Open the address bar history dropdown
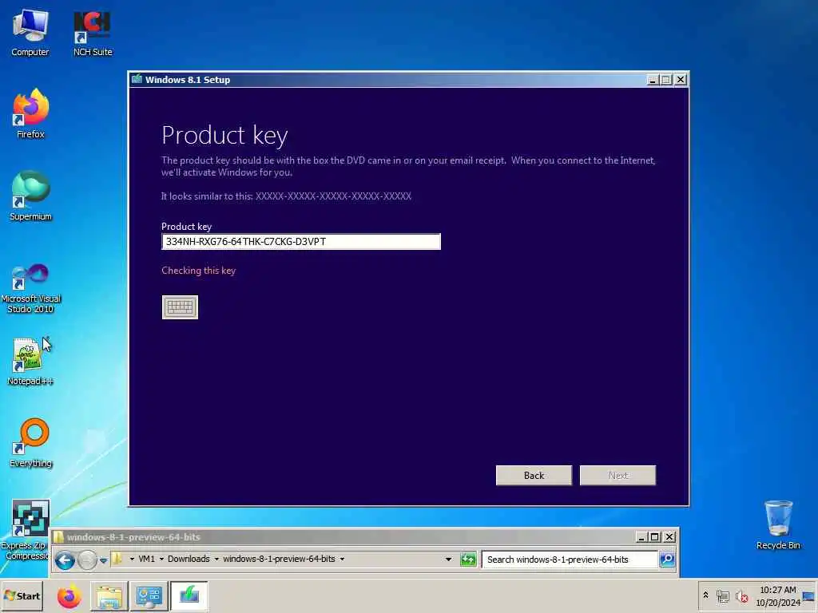The height and width of the screenshot is (613, 818). tap(449, 560)
